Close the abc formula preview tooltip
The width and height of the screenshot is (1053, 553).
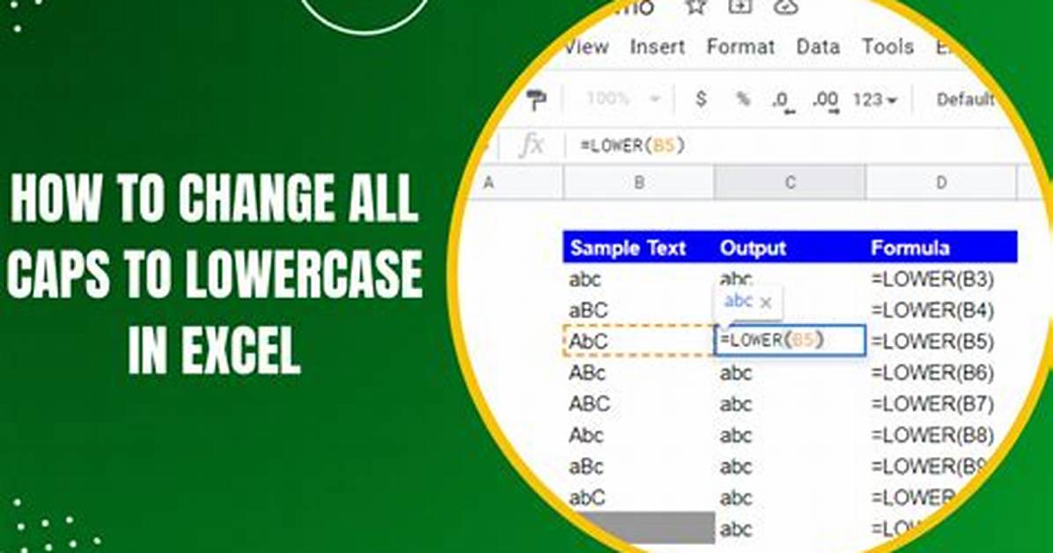(x=766, y=303)
